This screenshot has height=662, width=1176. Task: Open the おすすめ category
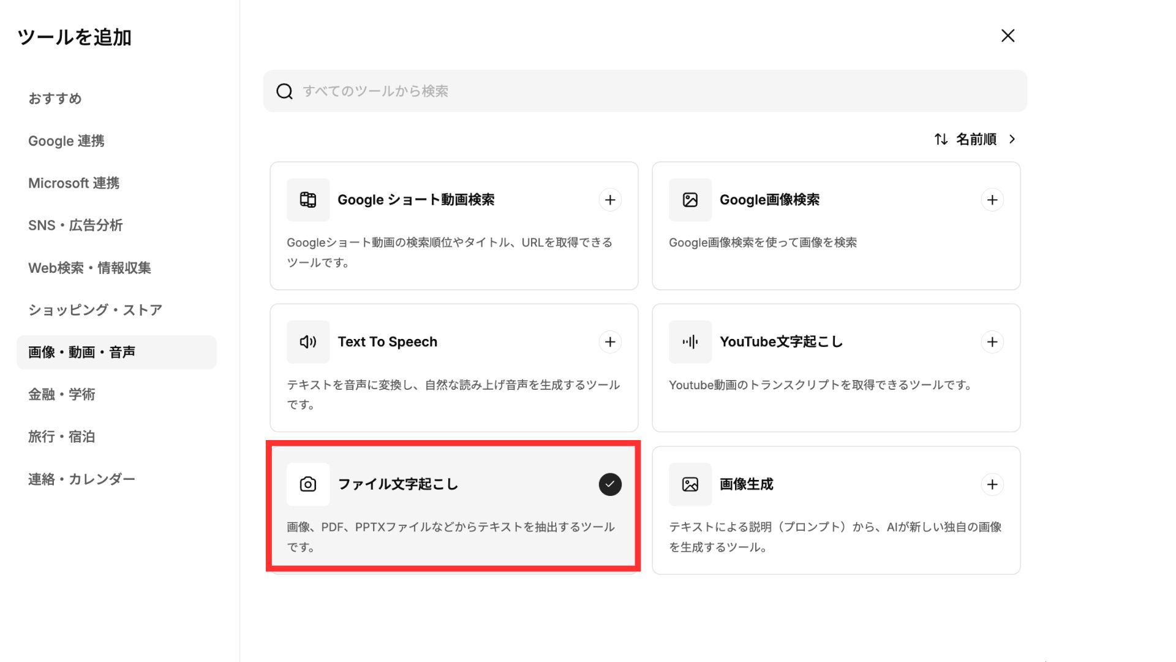click(55, 99)
